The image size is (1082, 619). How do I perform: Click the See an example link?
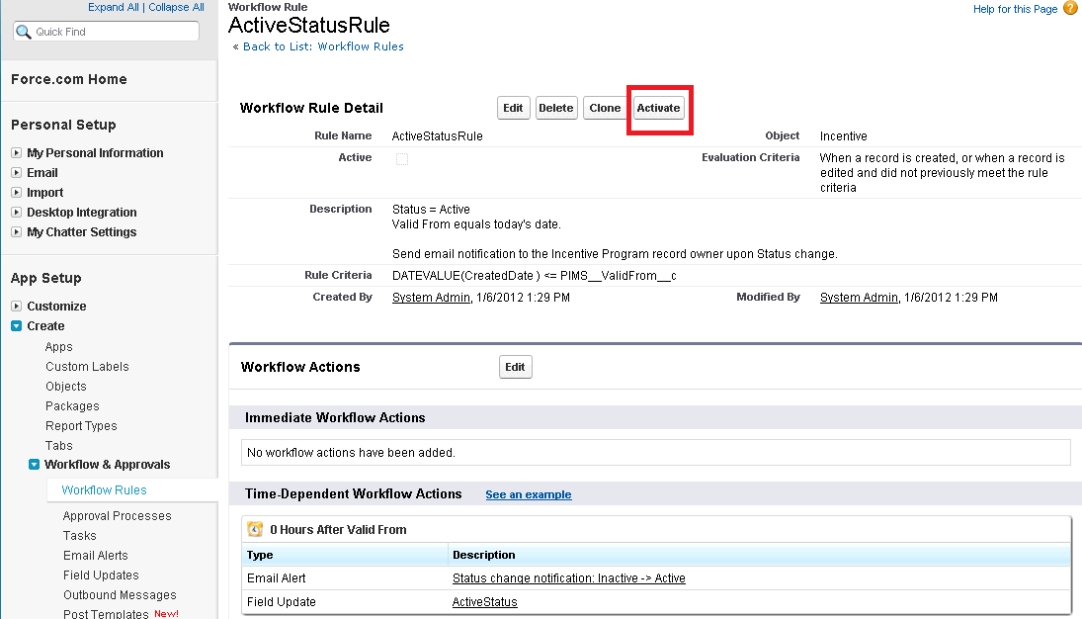528,494
